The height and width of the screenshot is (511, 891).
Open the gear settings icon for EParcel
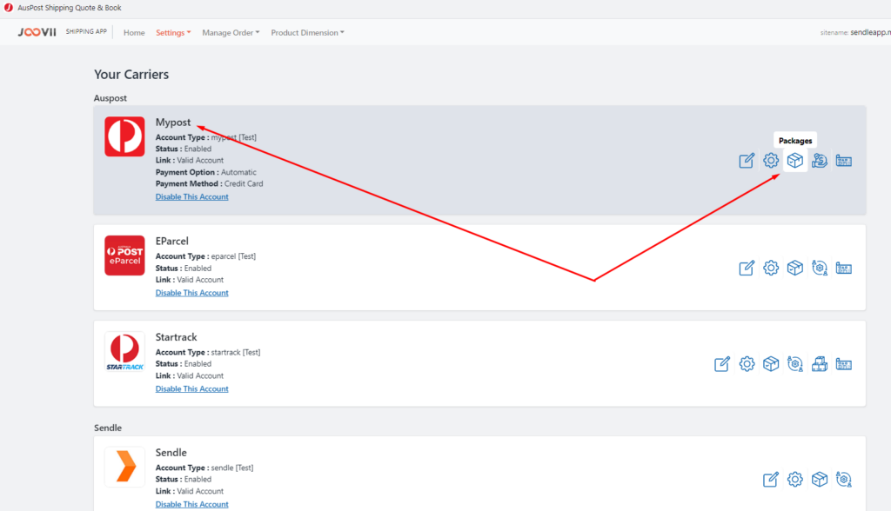pos(771,268)
